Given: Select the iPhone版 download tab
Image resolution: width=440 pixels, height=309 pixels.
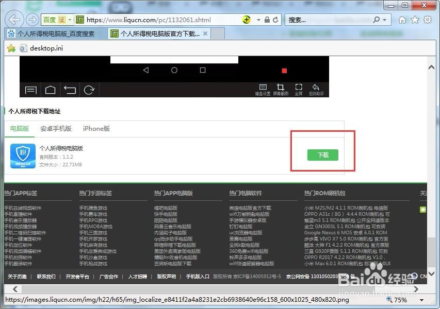Looking at the screenshot, I should coord(96,129).
